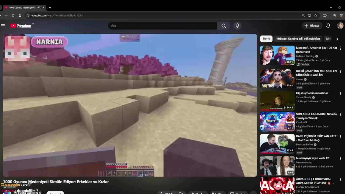Viewport: 345px width, 194px height.
Task: Open more options for Hiç düşmedim mi aklına
Action: (x=341, y=93)
